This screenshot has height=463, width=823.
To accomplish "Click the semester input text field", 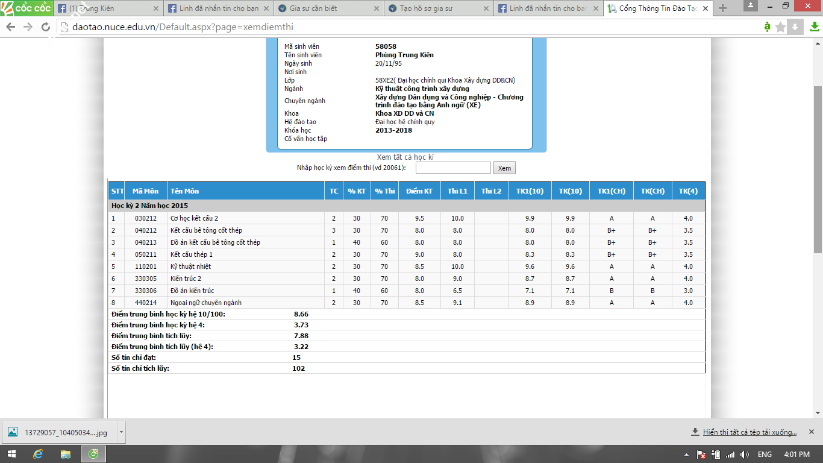I will (x=453, y=168).
